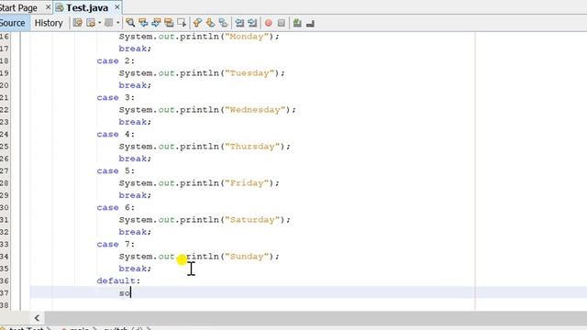Click the horizontal scrollbar left arrow

[x=37, y=318]
